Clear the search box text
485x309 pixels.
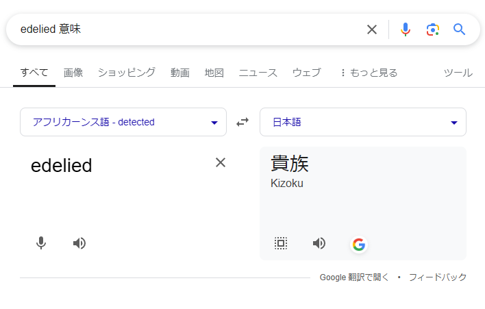pyautogui.click(x=372, y=29)
